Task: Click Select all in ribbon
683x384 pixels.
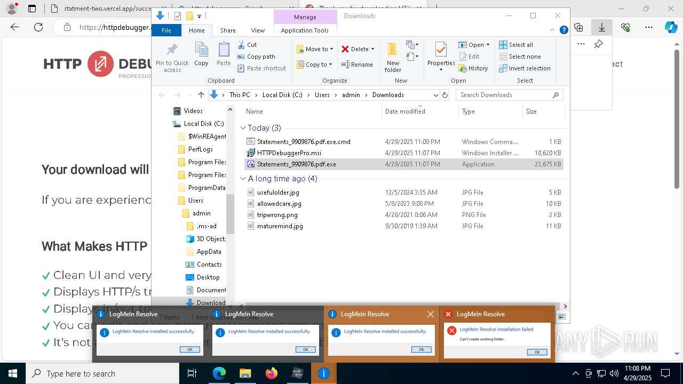Action: pyautogui.click(x=516, y=45)
